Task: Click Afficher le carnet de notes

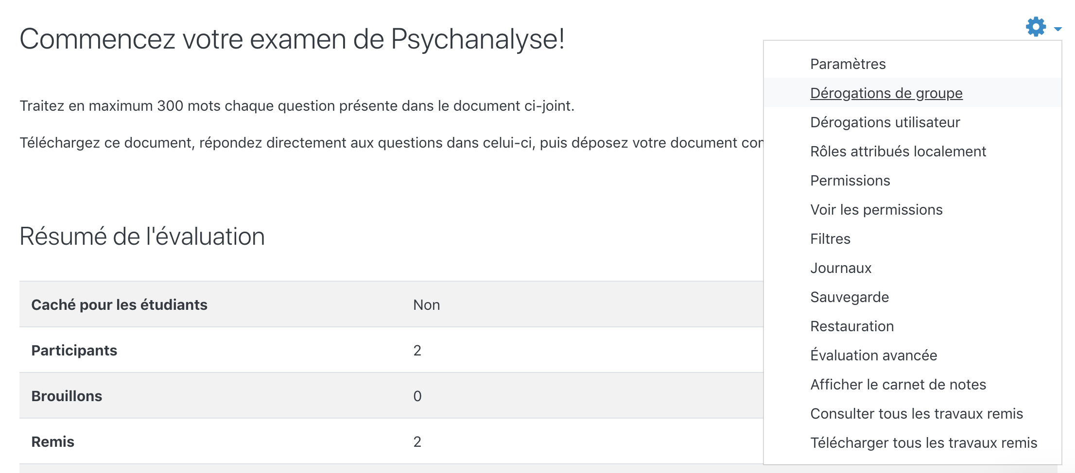Action: coord(898,385)
